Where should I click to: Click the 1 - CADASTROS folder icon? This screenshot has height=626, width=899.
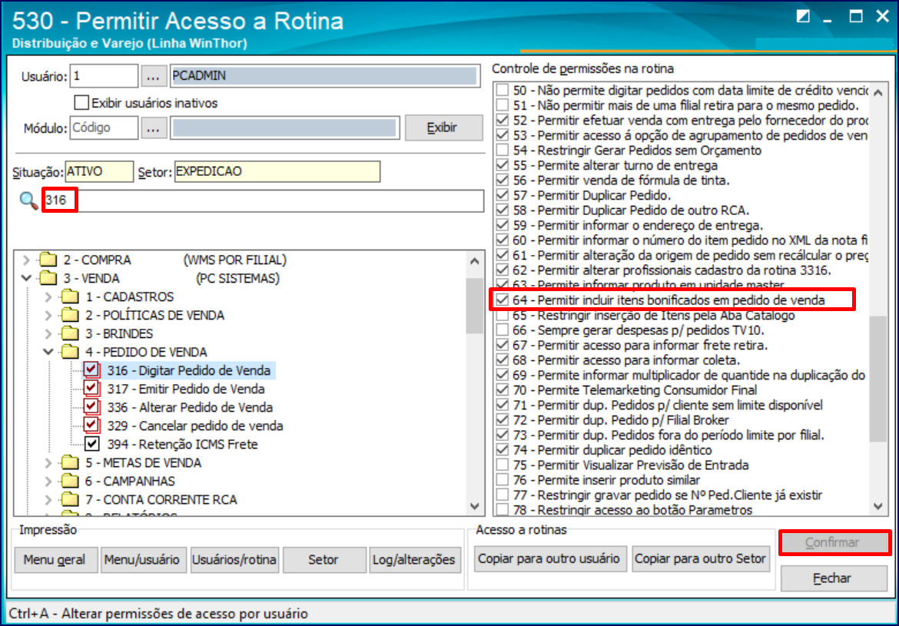[71, 297]
